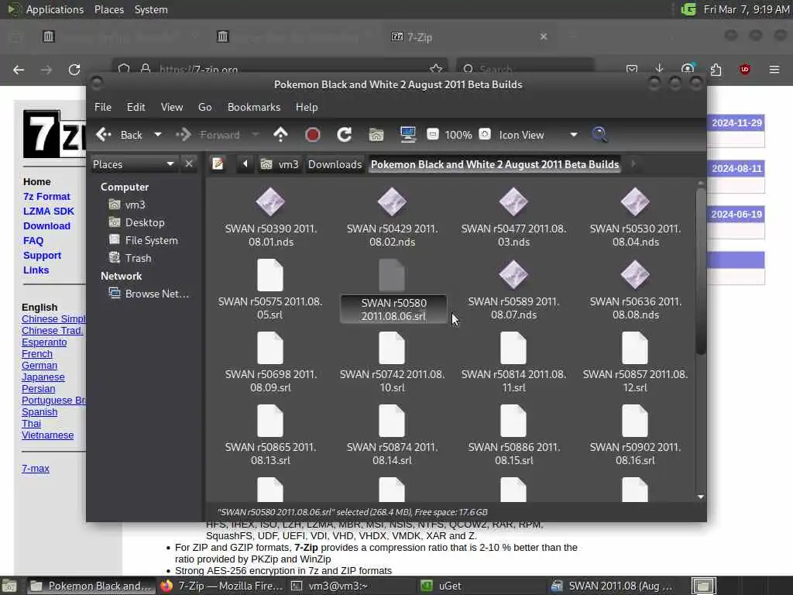Click the Search magnifier icon in toolbar
Screen dimensions: 793x595
(x=599, y=135)
